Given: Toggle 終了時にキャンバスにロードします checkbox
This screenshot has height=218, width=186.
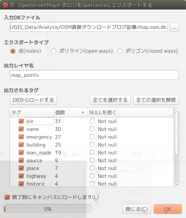Looking at the screenshot, I should [x=7, y=197].
